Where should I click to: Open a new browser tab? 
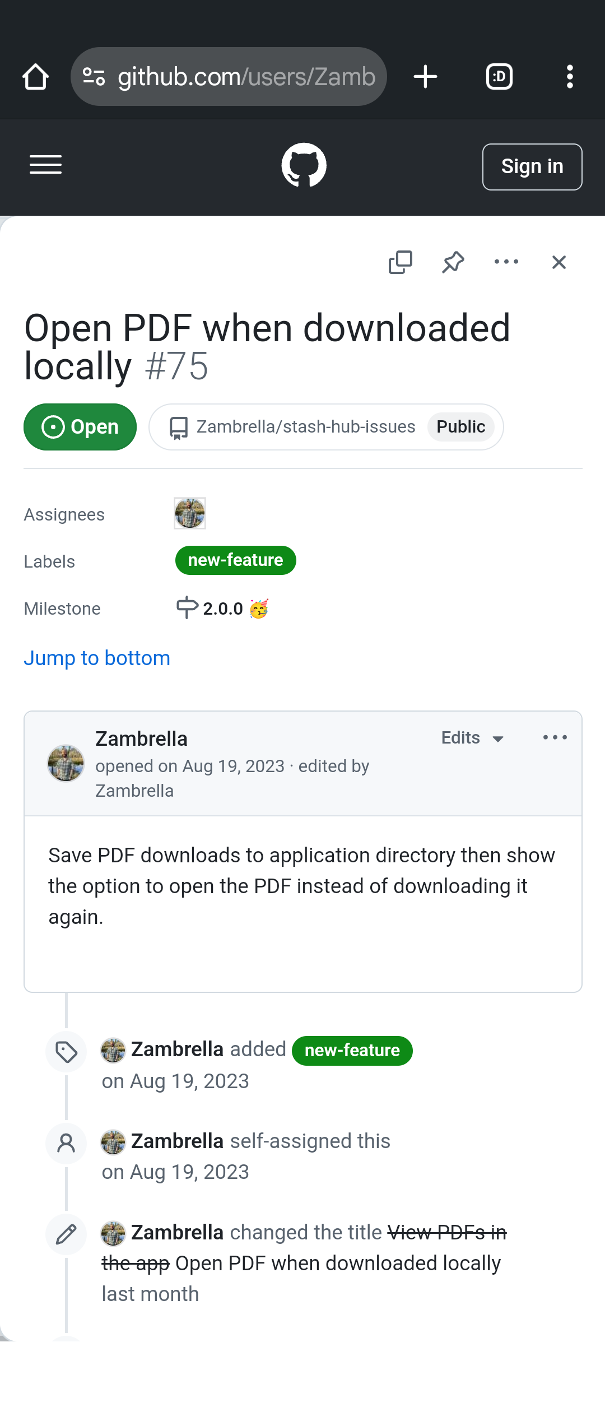coord(425,77)
